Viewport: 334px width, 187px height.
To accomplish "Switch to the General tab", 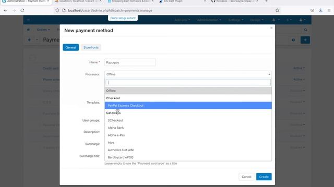I will pyautogui.click(x=71, y=47).
